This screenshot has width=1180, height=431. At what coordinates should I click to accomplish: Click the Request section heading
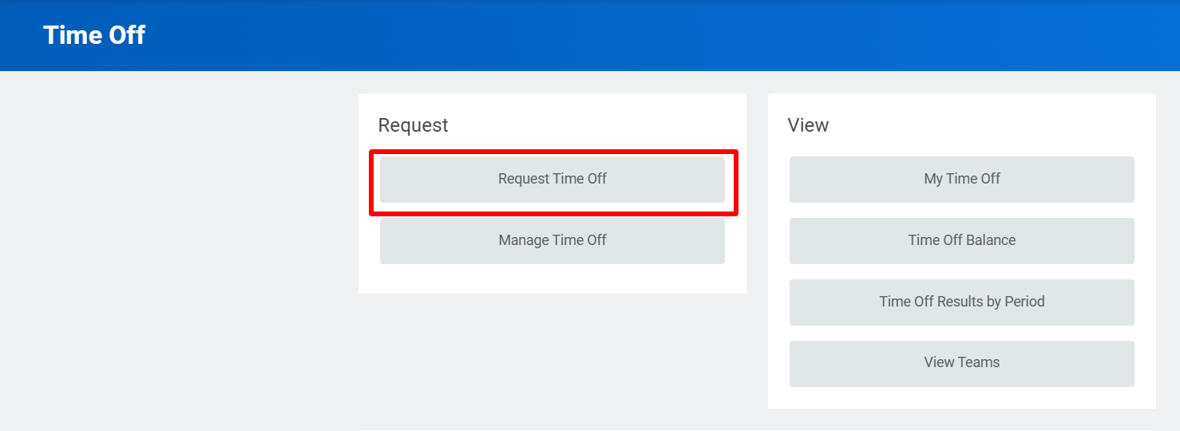413,125
